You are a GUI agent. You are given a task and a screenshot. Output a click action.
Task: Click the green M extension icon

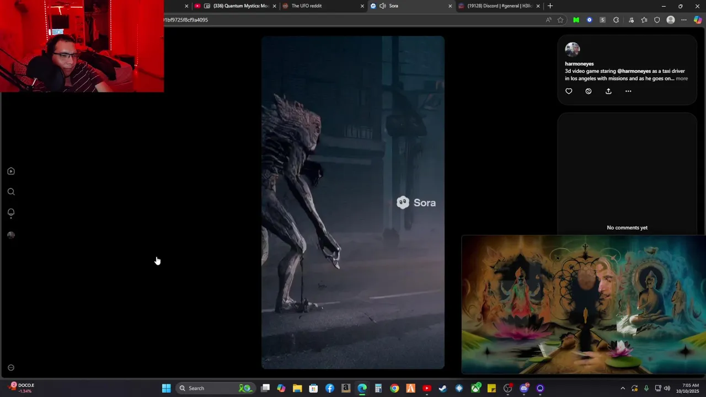[576, 20]
